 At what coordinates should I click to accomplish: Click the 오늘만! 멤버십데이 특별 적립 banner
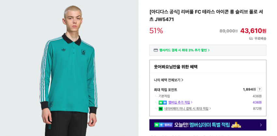(208, 125)
